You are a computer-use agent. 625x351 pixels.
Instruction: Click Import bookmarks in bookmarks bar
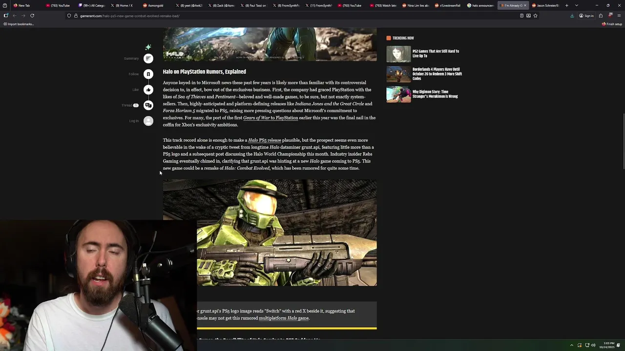click(x=18, y=24)
